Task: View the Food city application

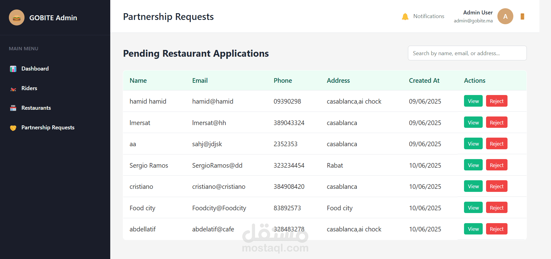Action: [473, 208]
